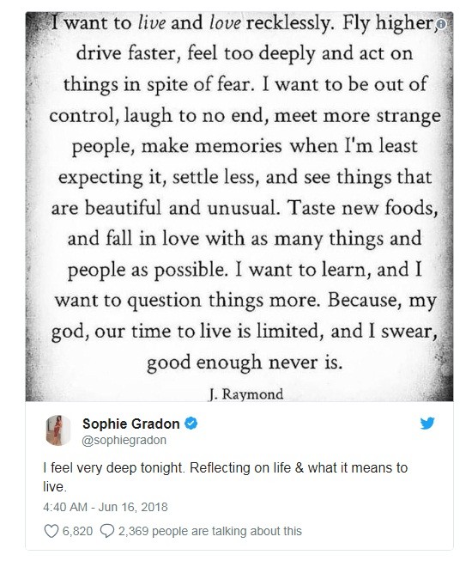Viewport: 472px width, 561px height.
Task: Visit the @sophiegradon handle link
Action: [124, 440]
